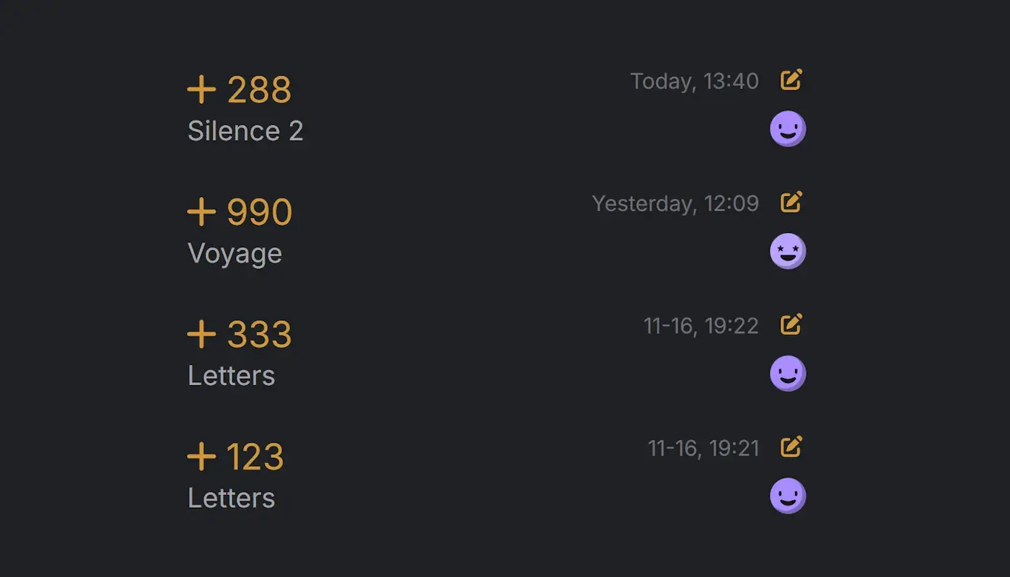
Task: Click the +123 amount
Action: (x=236, y=456)
